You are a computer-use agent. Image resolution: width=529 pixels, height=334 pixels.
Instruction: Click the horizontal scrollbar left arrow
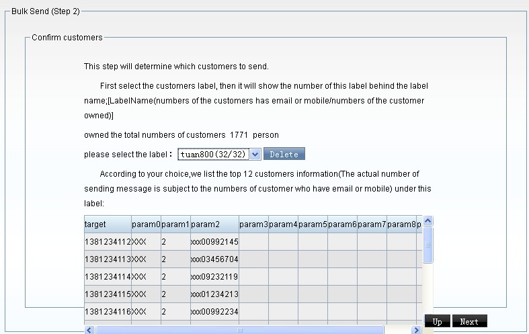pos(89,330)
